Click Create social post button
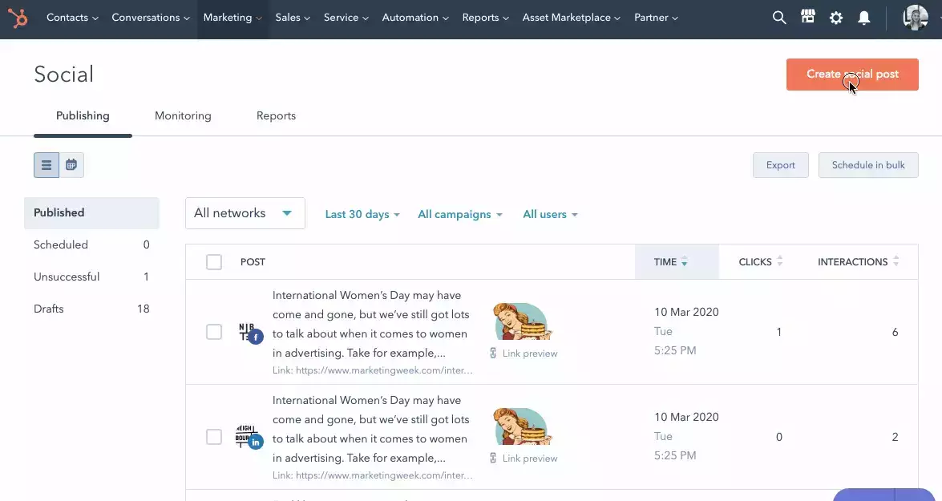The height and width of the screenshot is (501, 942). click(852, 75)
